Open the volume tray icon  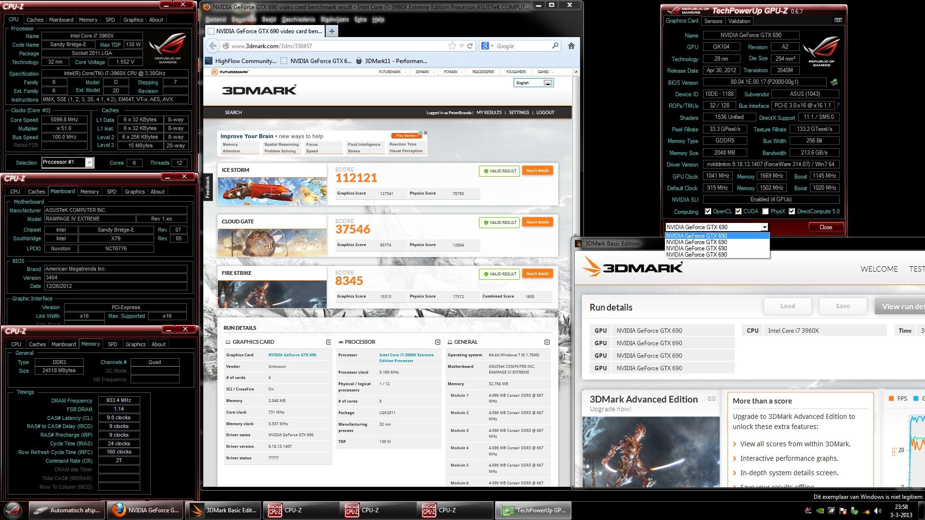pyautogui.click(x=877, y=511)
